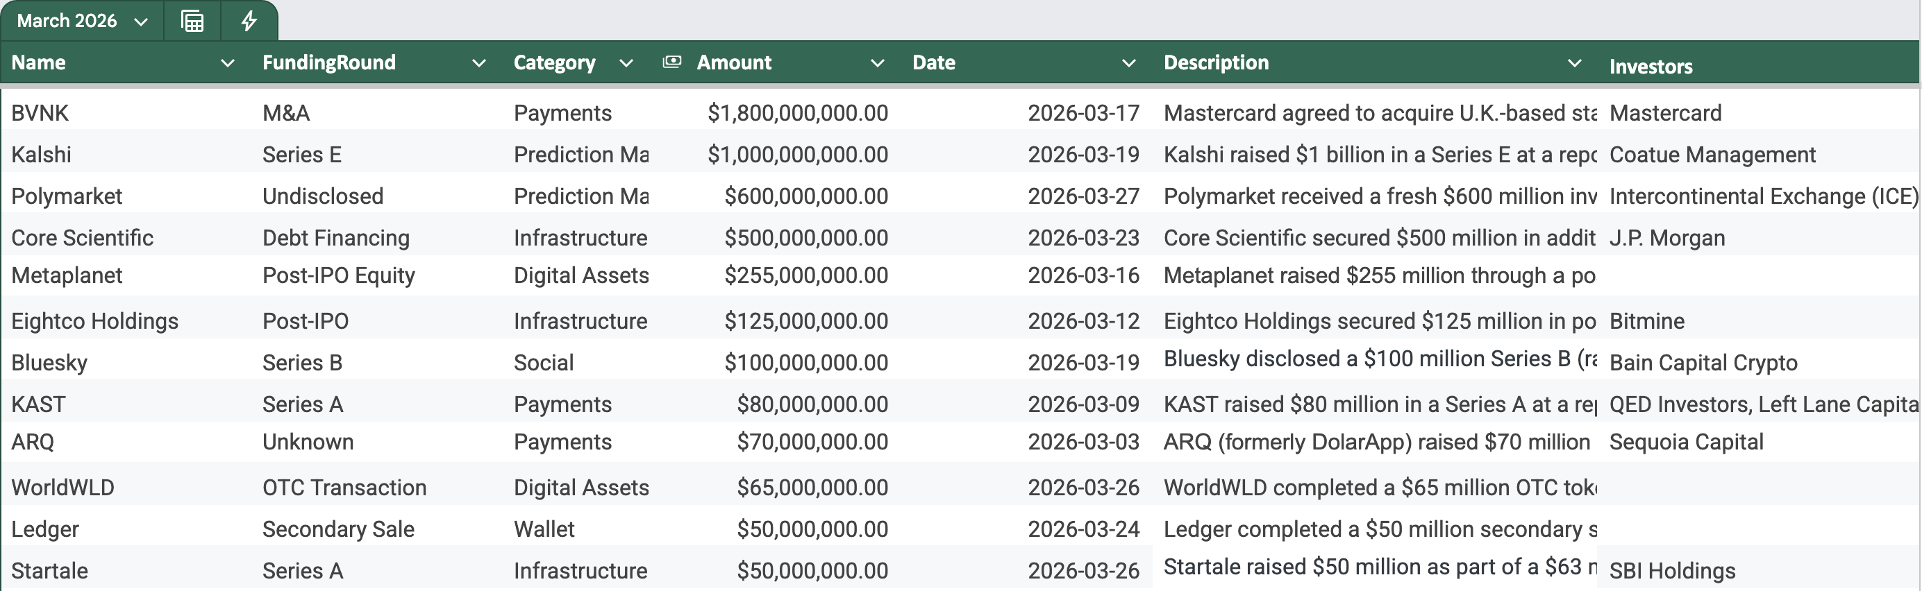The height and width of the screenshot is (591, 1922).
Task: Click the Series E funding round cell
Action: pyautogui.click(x=302, y=155)
